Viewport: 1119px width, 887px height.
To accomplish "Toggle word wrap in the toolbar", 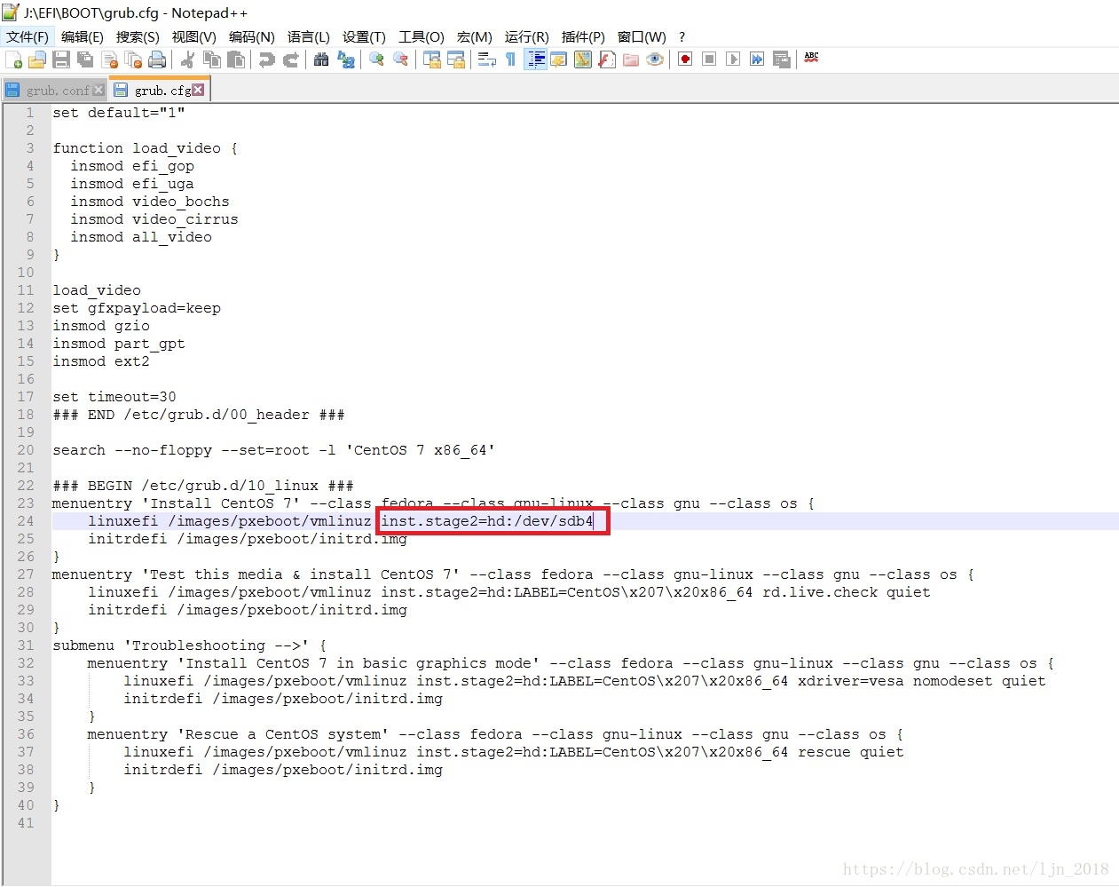I will tap(486, 59).
